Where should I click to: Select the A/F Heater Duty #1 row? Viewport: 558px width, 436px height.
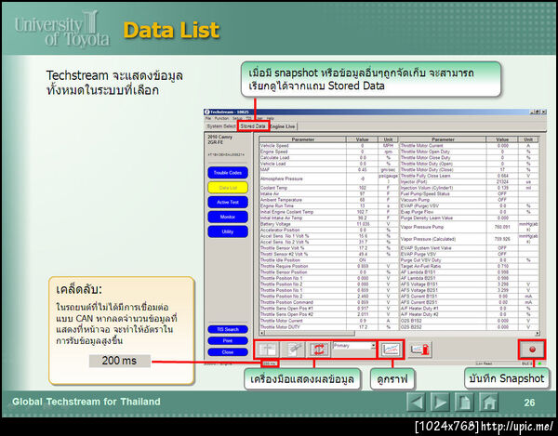[469, 309]
